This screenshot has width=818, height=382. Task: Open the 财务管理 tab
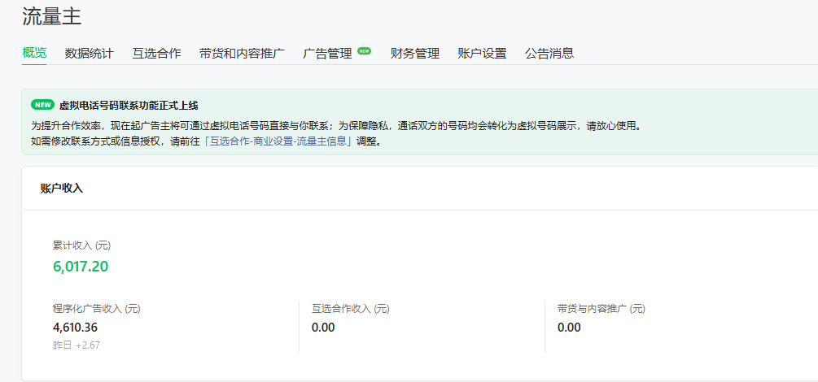click(415, 54)
